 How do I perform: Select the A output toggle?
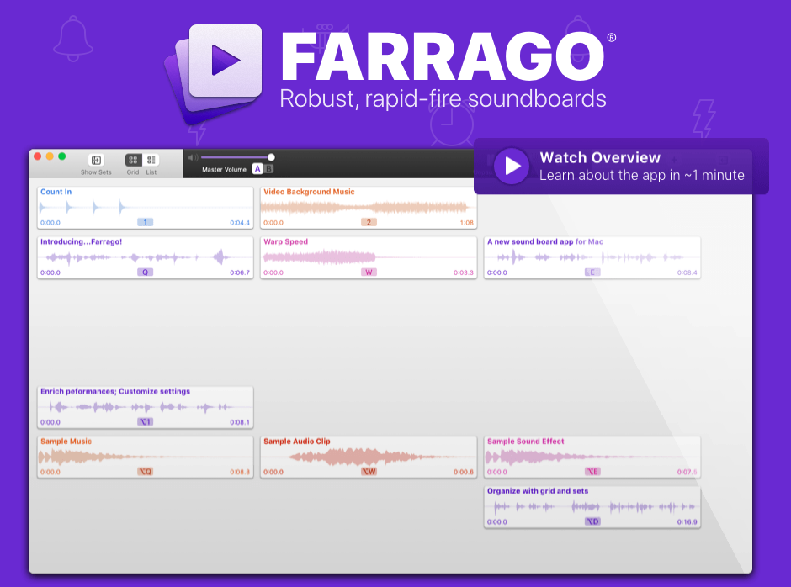[257, 169]
